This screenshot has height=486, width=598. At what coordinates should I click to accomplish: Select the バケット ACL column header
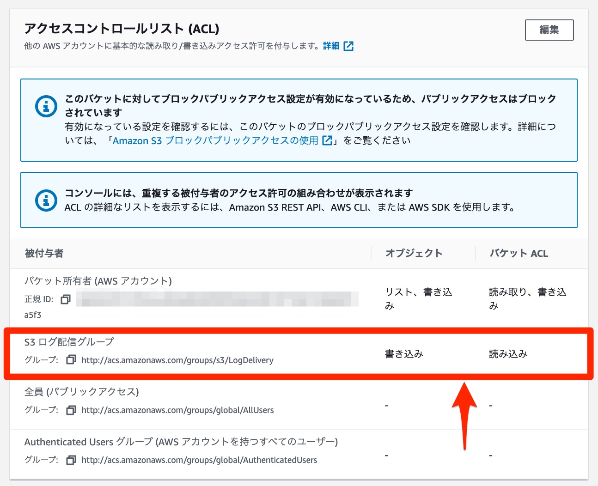(518, 253)
